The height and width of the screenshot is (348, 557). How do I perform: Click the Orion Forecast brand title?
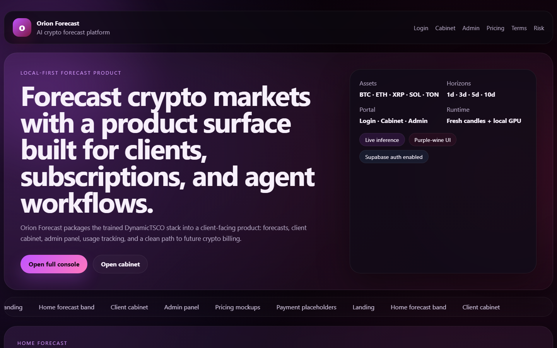pos(58,24)
